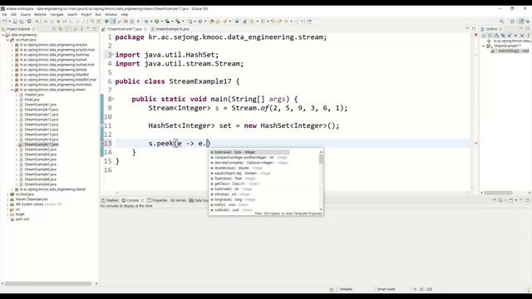The height and width of the screenshot is (299, 532).
Task: Open the Run menu
Action: [98, 15]
